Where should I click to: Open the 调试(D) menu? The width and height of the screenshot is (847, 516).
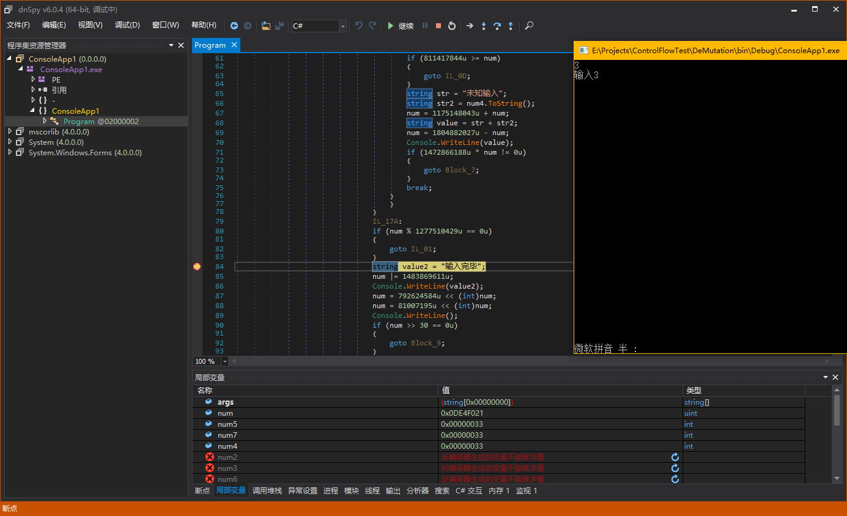coord(127,25)
